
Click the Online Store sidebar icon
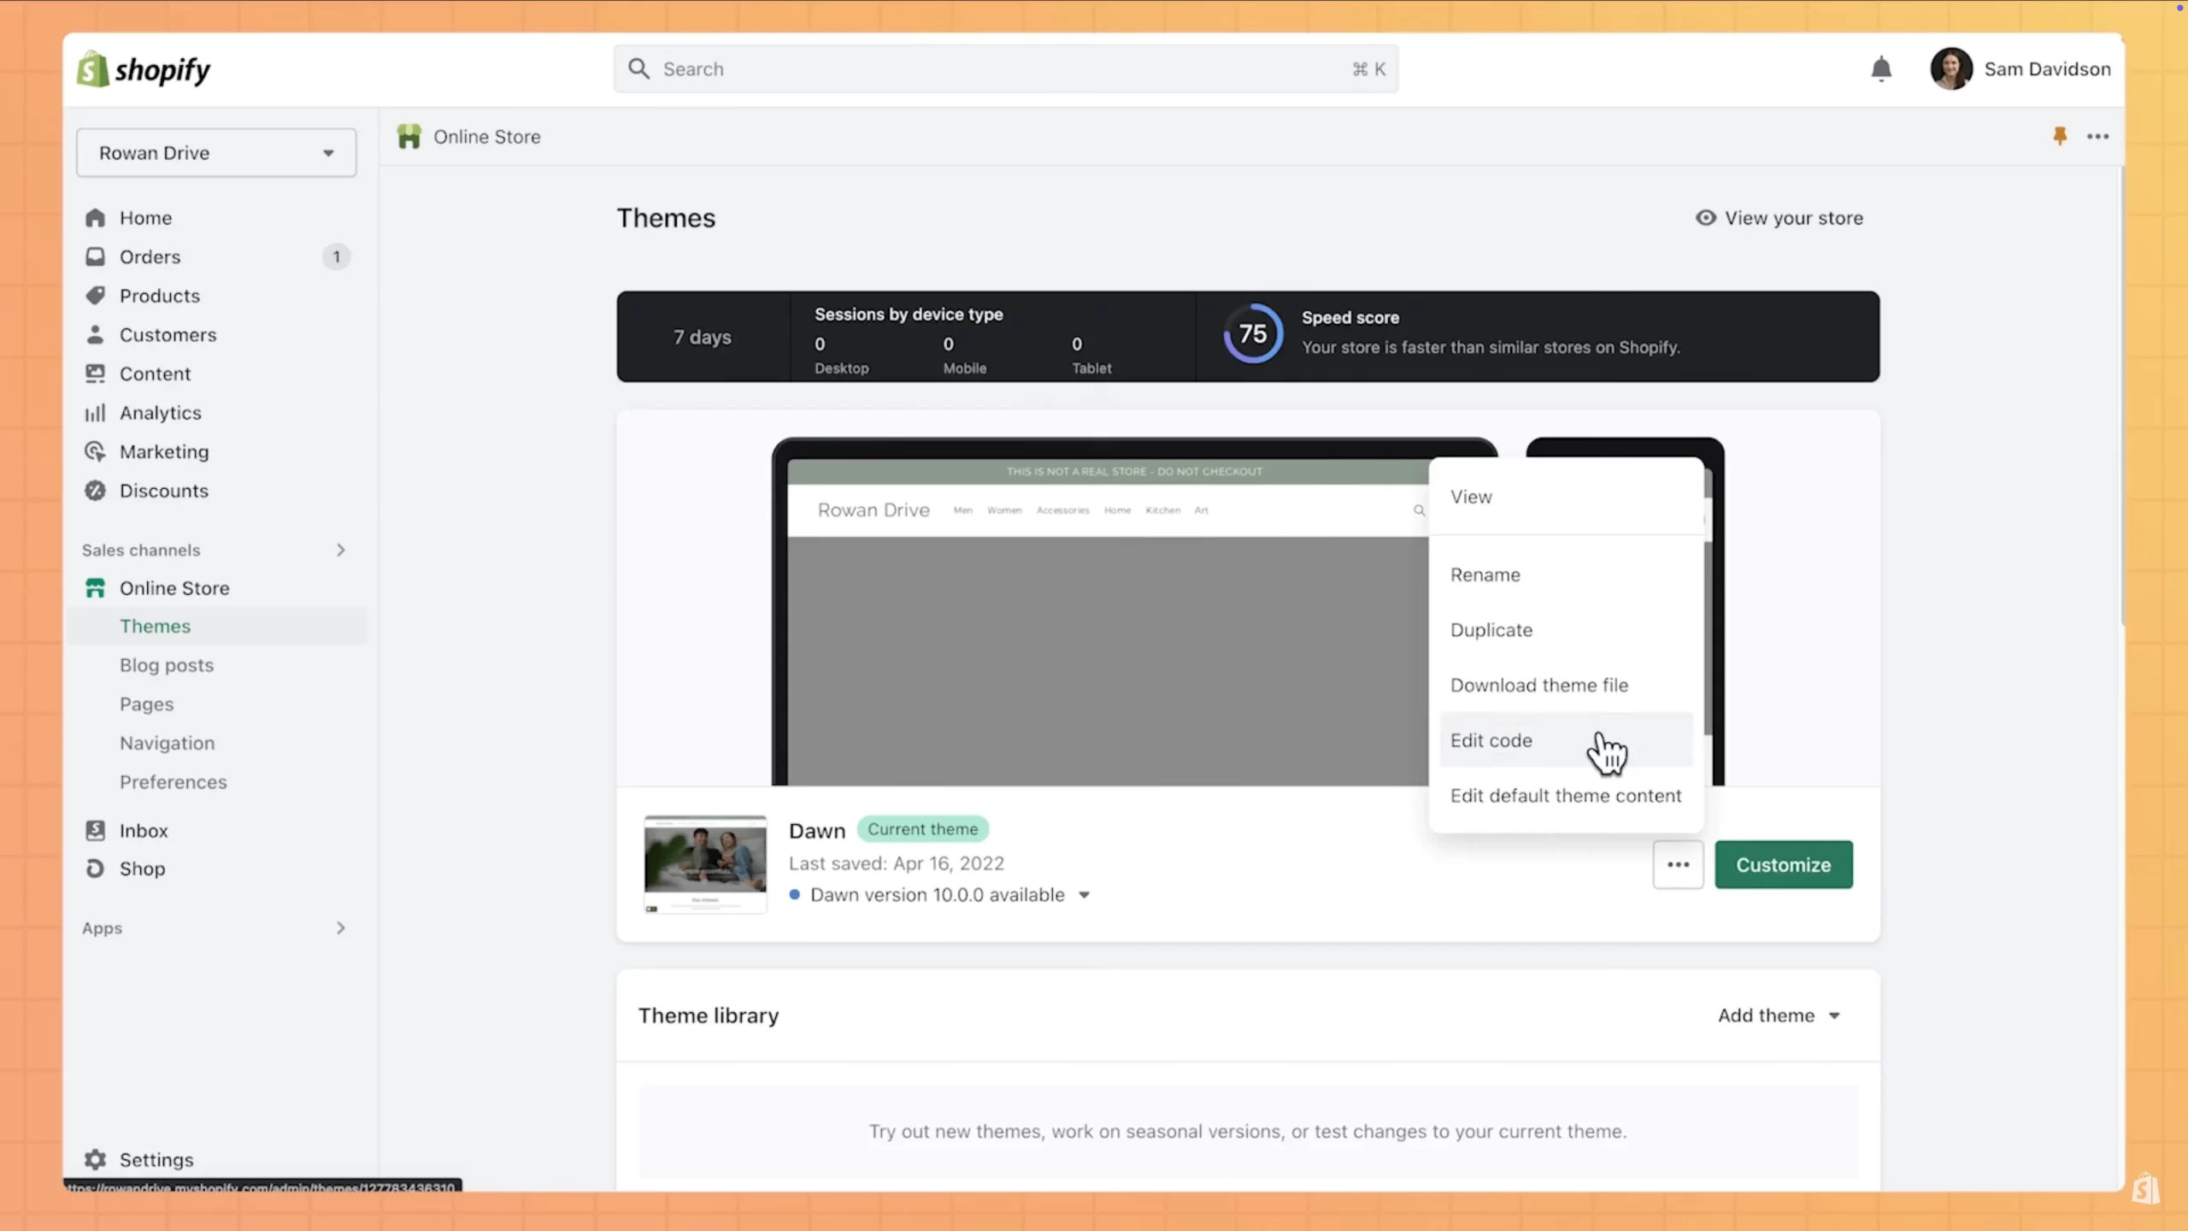(x=95, y=588)
